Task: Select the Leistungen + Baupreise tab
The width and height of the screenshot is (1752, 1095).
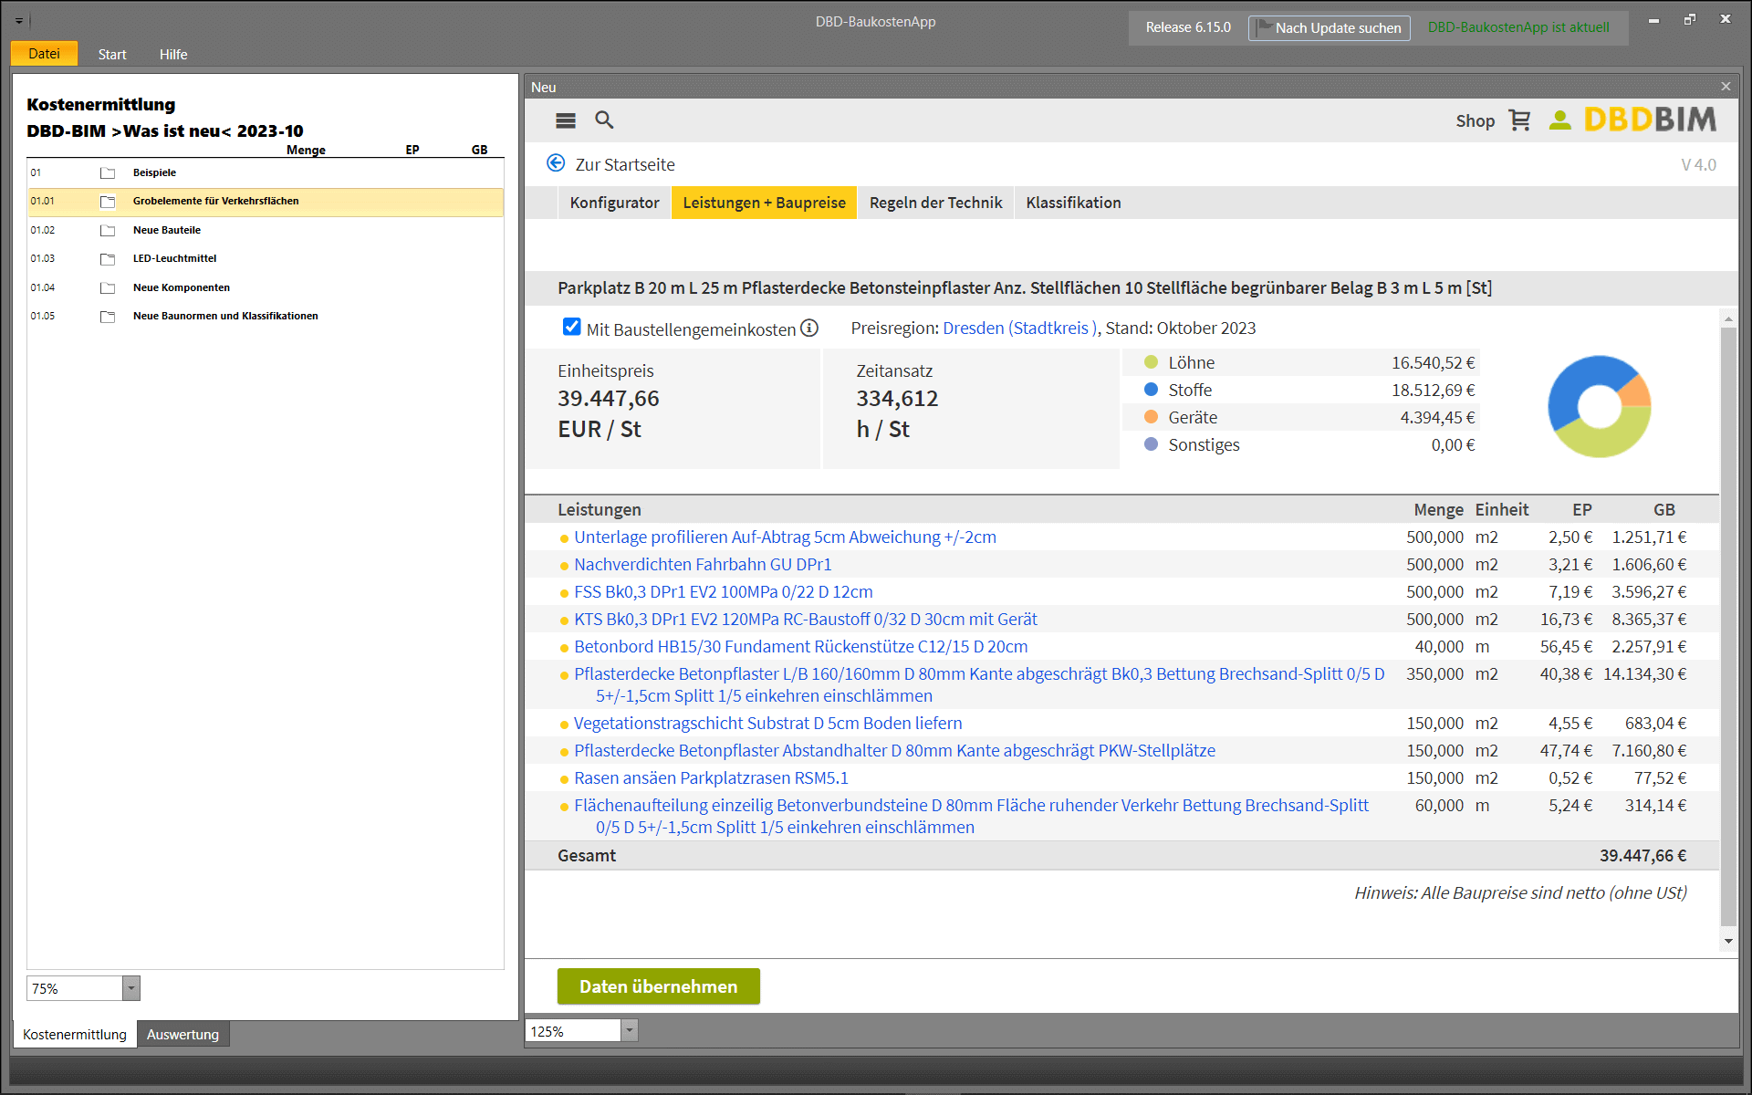Action: 764,203
